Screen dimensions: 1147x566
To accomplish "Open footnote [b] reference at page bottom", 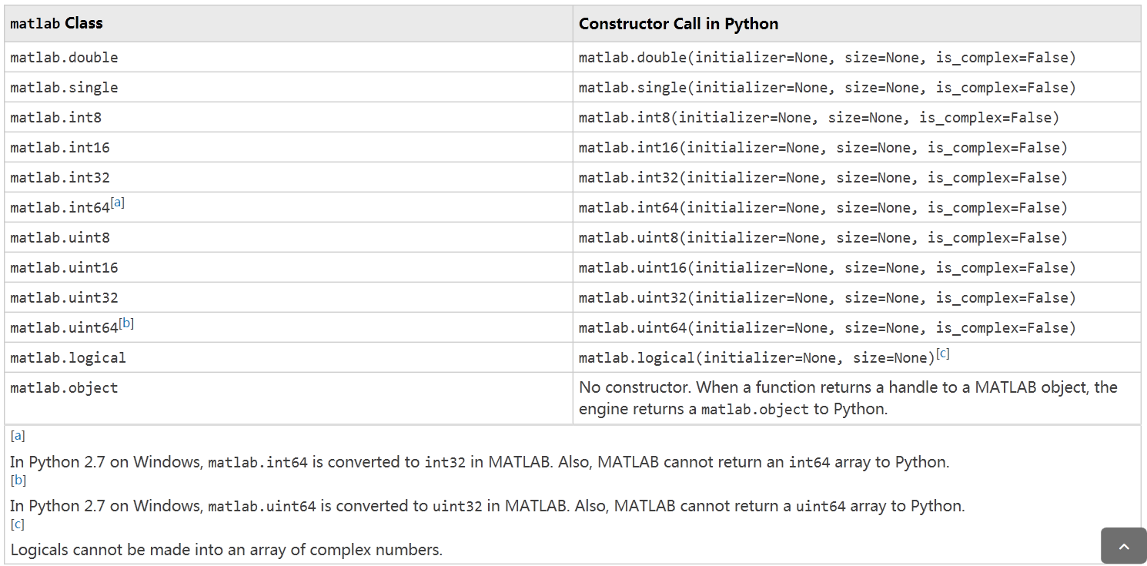I will [x=17, y=480].
